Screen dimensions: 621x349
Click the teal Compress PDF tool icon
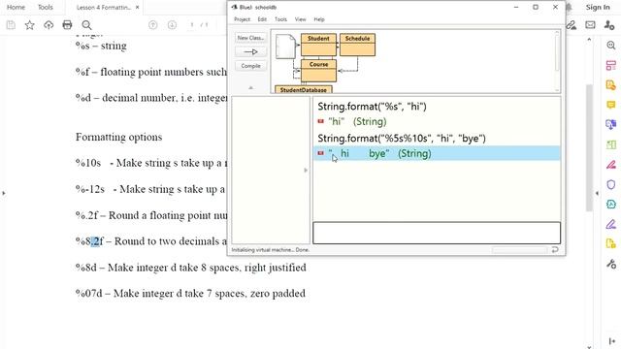(610, 205)
